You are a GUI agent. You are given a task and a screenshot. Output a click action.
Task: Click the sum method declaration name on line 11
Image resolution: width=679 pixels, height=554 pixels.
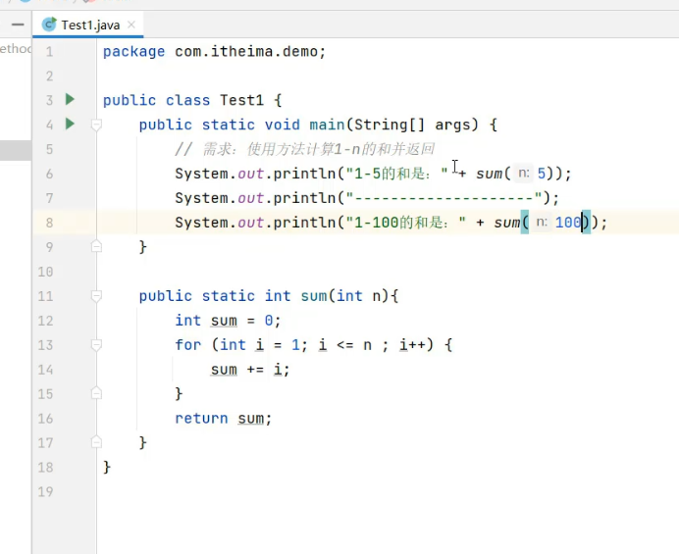tap(314, 296)
